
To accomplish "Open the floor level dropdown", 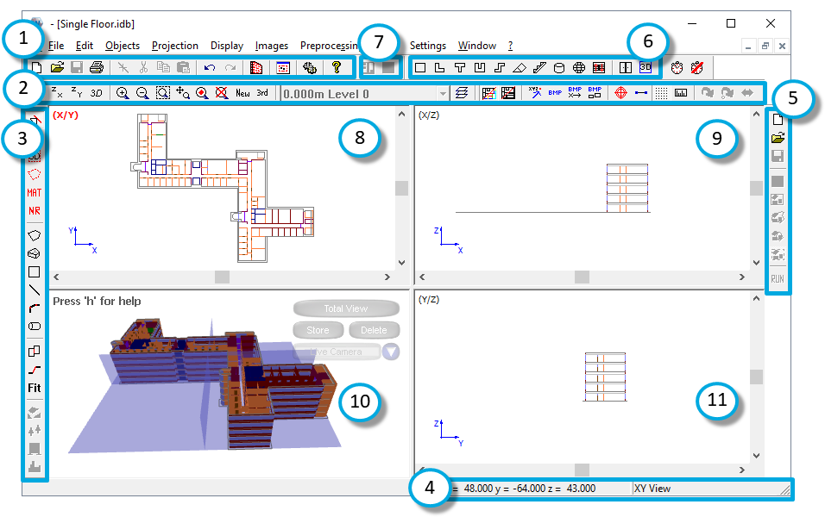I will click(x=443, y=93).
